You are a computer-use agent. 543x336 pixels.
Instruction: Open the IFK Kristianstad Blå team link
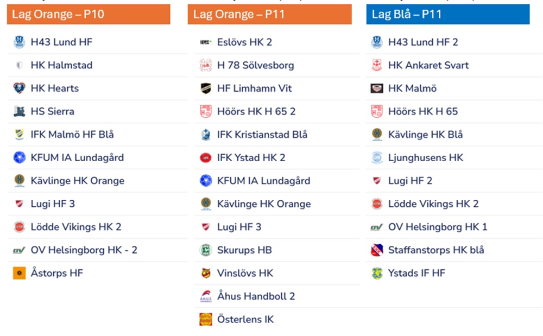(x=262, y=134)
